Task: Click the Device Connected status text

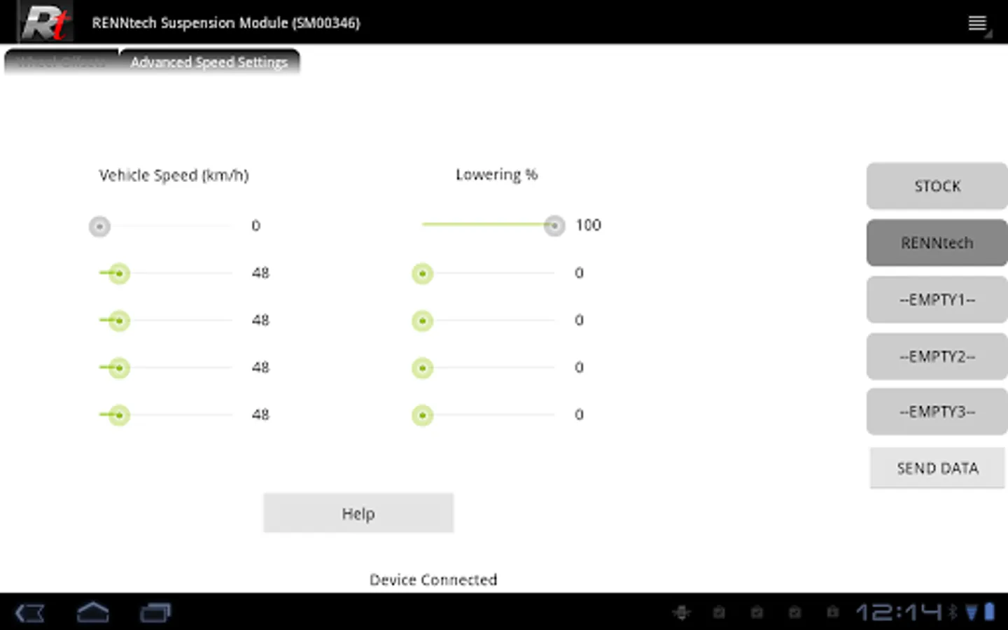Action: click(433, 580)
